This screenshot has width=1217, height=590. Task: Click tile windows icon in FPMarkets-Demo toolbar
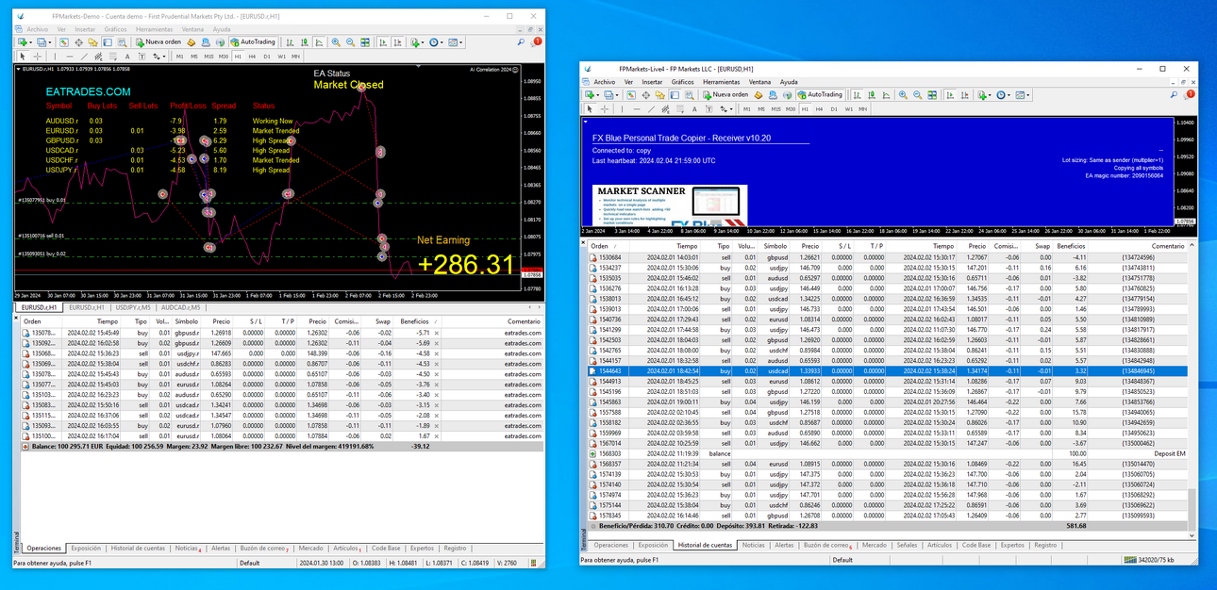coord(365,42)
